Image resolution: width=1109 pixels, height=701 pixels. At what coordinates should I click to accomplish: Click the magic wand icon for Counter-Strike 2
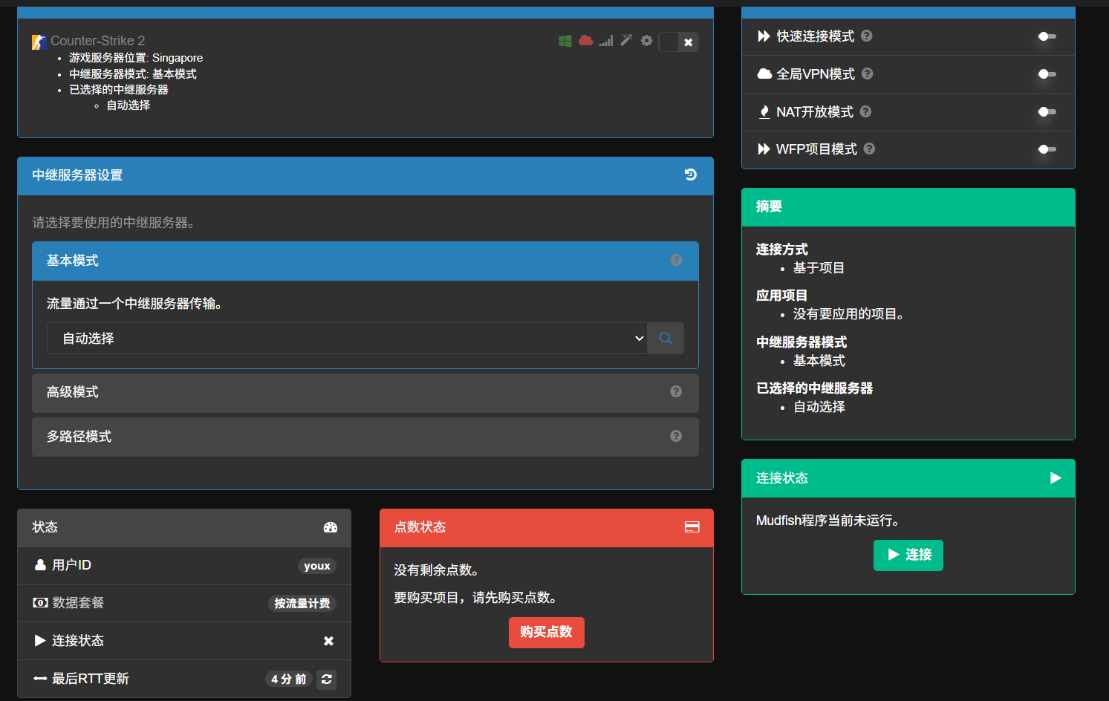click(626, 41)
